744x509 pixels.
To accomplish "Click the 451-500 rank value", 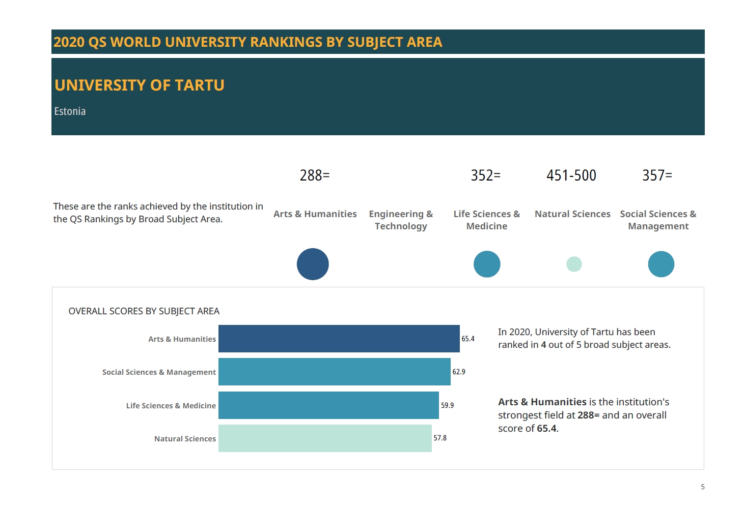I will (571, 175).
